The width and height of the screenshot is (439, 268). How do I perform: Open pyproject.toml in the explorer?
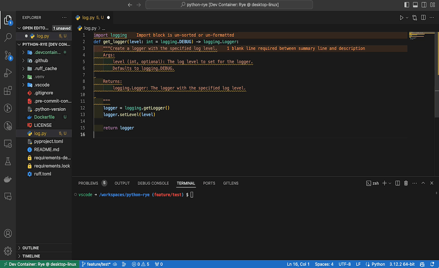(48, 142)
